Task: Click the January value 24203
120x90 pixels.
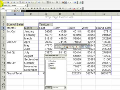Action: (x=46, y=31)
